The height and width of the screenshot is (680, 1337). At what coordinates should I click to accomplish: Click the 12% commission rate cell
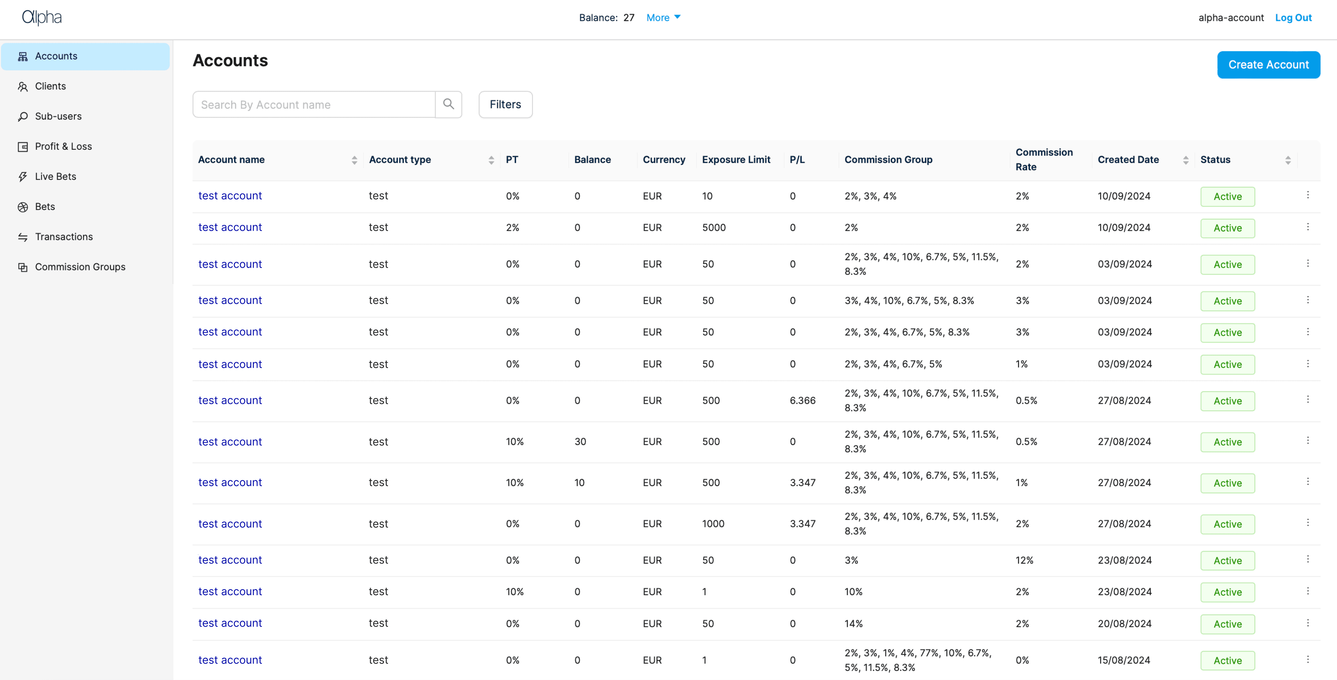1024,561
